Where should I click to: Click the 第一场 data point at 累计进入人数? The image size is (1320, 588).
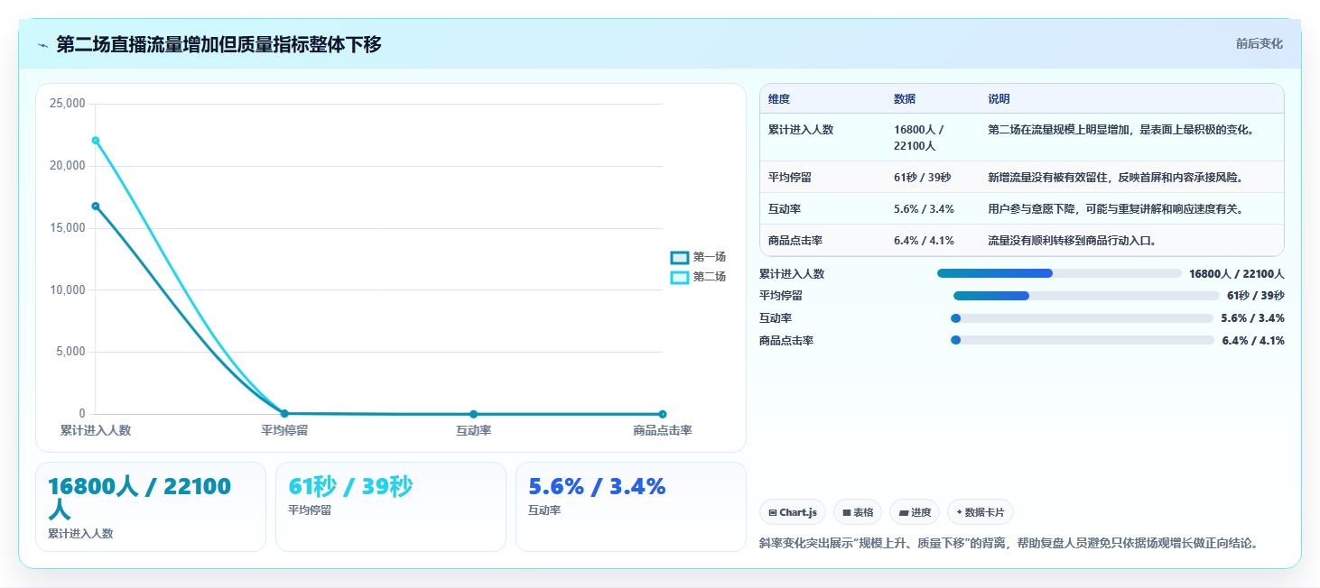[x=95, y=206]
